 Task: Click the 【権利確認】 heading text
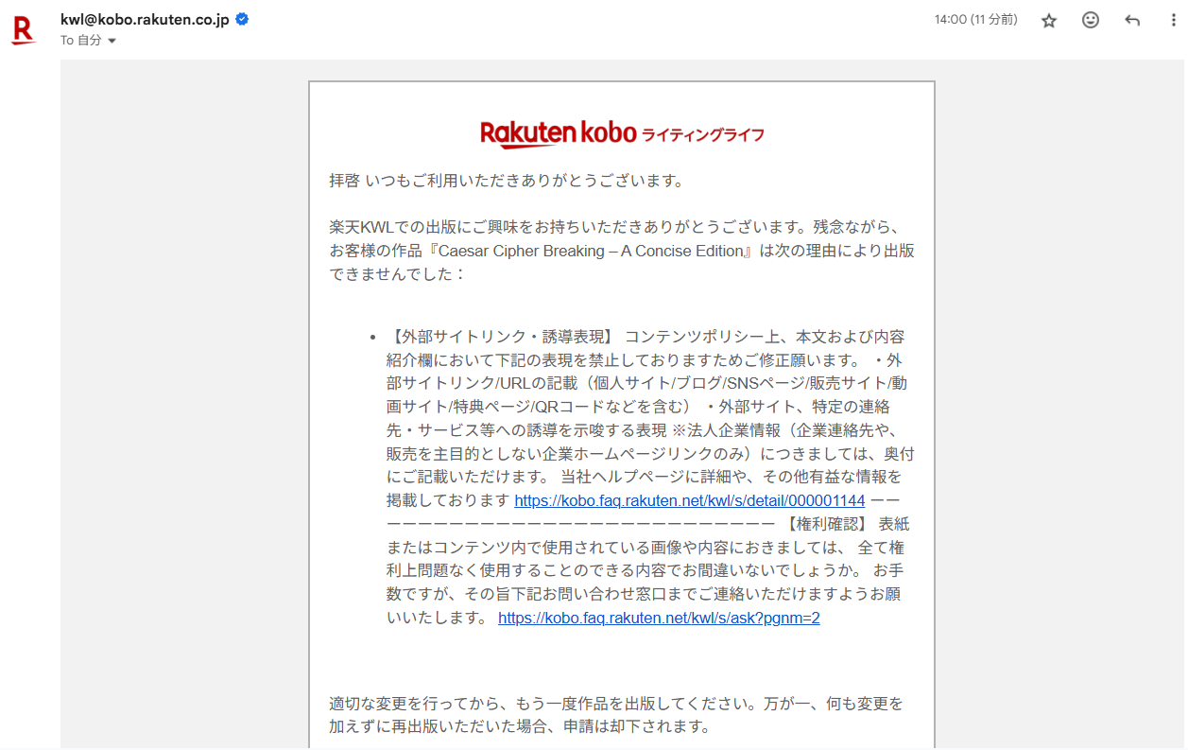point(828,525)
